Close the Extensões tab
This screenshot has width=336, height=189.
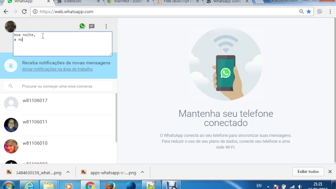[x=98, y=2]
